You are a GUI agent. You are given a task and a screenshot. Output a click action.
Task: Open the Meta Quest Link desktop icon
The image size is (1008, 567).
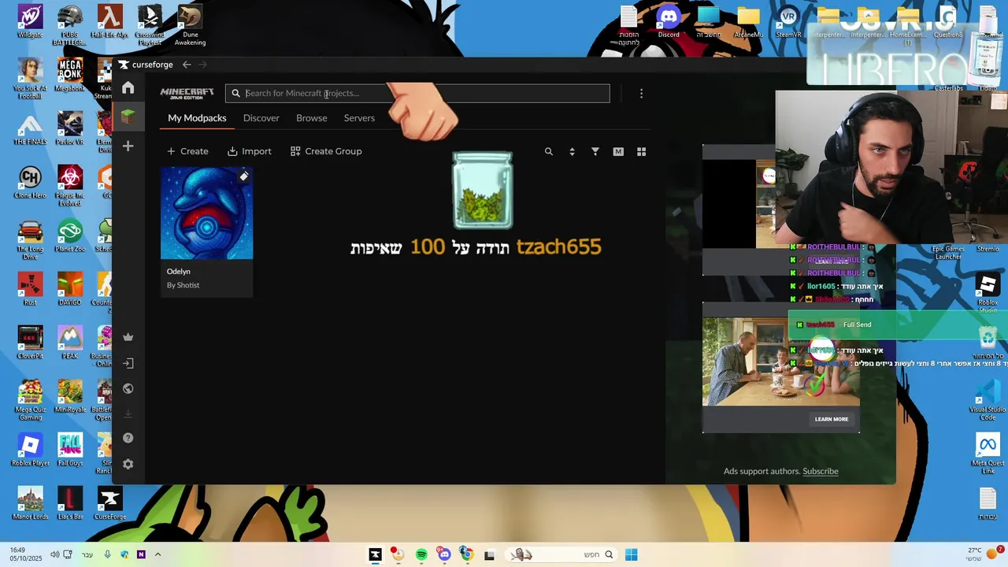click(x=988, y=454)
